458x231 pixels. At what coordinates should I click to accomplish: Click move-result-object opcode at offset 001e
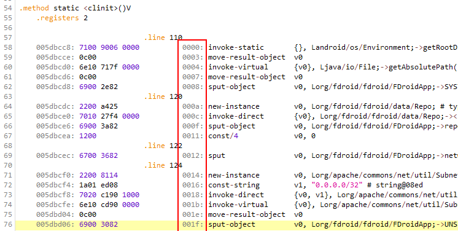[247, 214]
